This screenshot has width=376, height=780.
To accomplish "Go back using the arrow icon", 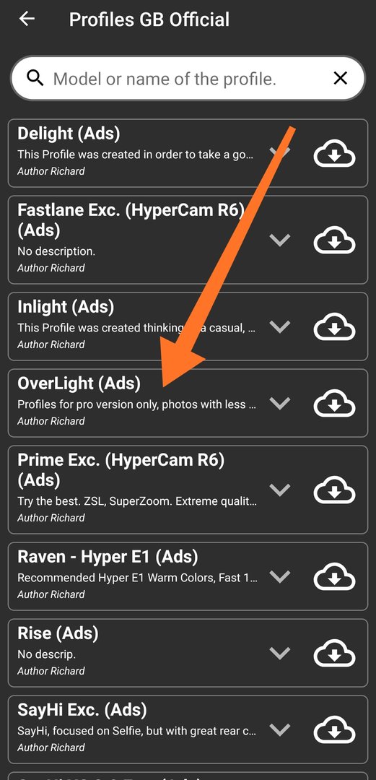I will pos(27,19).
